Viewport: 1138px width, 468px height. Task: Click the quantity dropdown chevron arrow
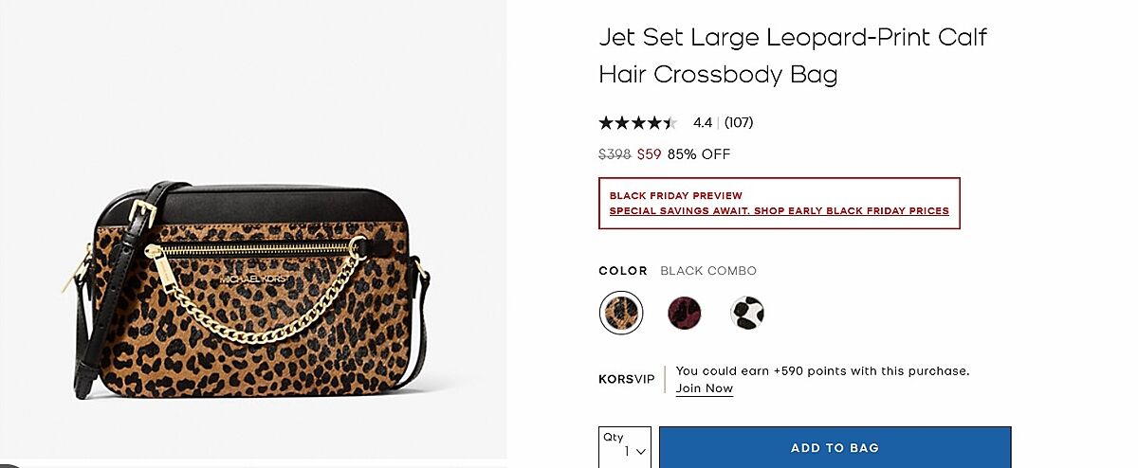point(642,453)
